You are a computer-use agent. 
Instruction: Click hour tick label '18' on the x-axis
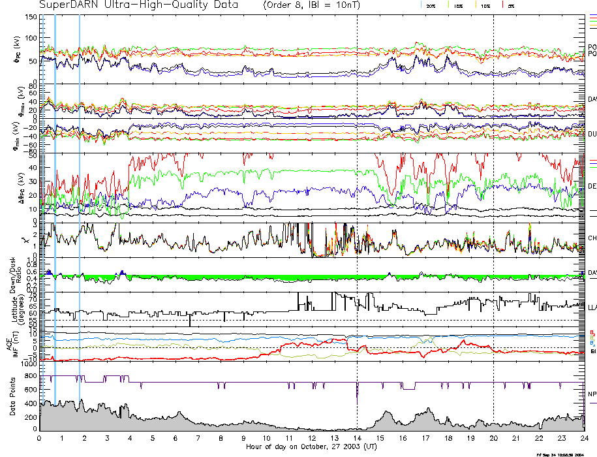pyautogui.click(x=448, y=438)
